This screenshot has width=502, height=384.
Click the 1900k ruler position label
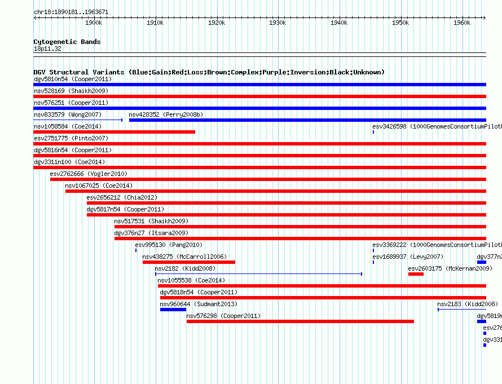[x=94, y=23]
